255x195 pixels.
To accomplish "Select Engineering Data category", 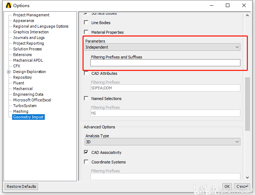I will click(28, 94).
